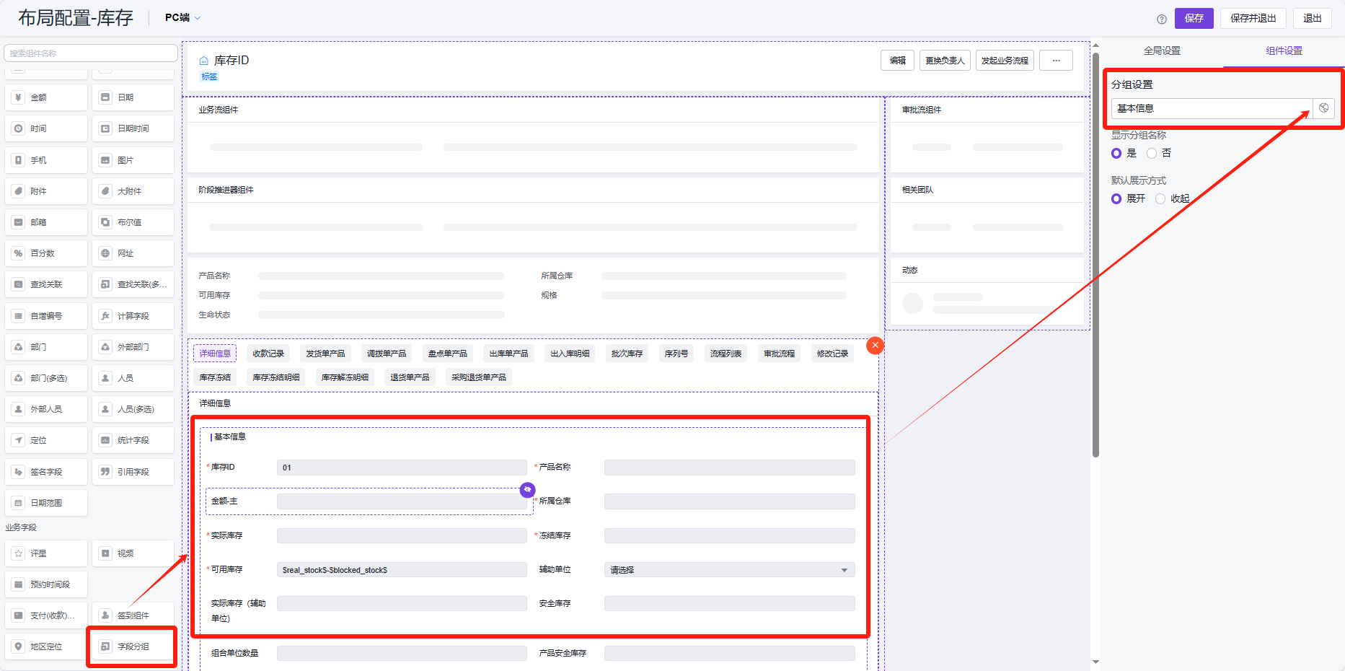Choose the 时间 clock component icon
Image resolution: width=1345 pixels, height=671 pixels.
pos(19,128)
